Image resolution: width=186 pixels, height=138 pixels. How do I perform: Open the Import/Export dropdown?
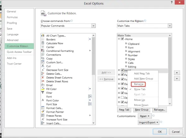(148, 122)
